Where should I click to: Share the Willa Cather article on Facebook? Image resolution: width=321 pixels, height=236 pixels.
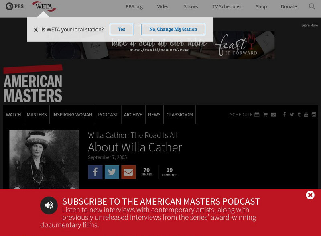(95, 172)
